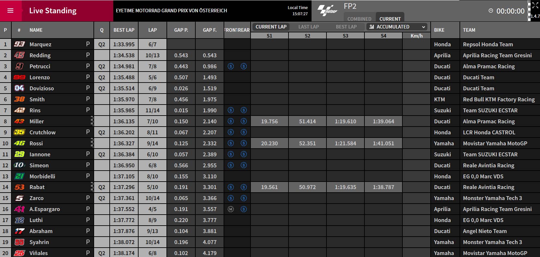
Task: Click Lorenzo's number 99 badge
Action: pyautogui.click(x=19, y=77)
